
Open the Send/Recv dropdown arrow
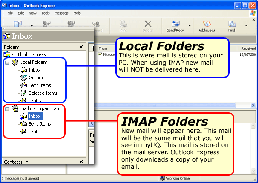[x=190, y=26]
